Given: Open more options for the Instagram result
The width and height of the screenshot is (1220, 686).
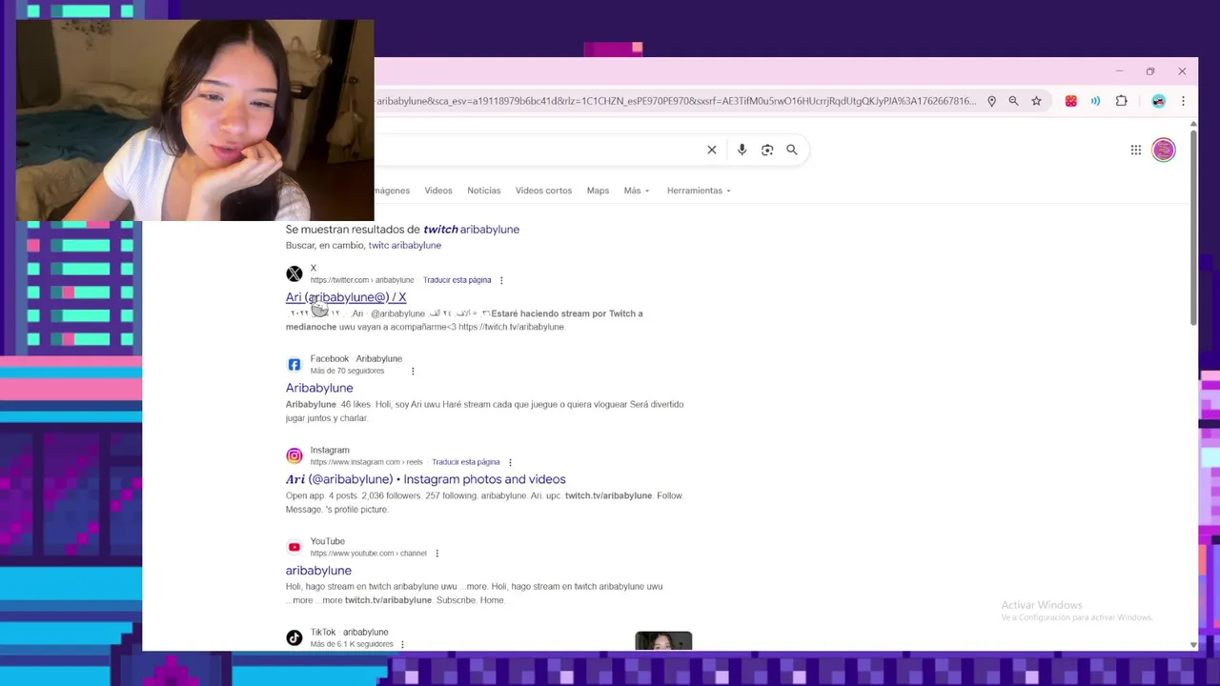Looking at the screenshot, I should pos(510,462).
